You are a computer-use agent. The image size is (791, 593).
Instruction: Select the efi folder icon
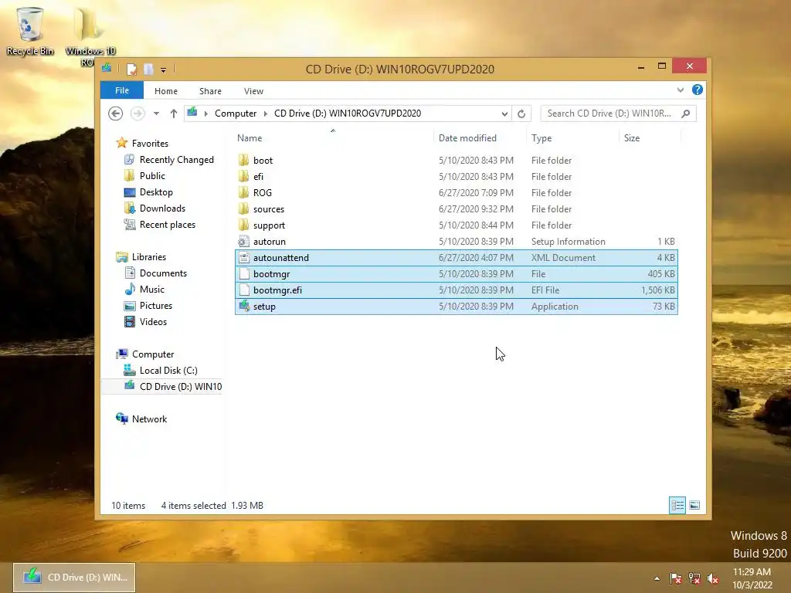pyautogui.click(x=243, y=177)
